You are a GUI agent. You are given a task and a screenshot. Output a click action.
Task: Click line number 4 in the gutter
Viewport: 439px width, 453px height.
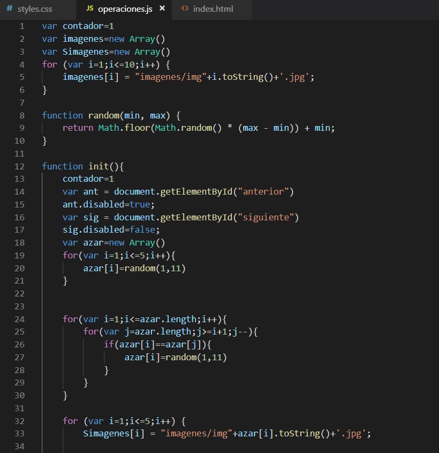coord(22,64)
